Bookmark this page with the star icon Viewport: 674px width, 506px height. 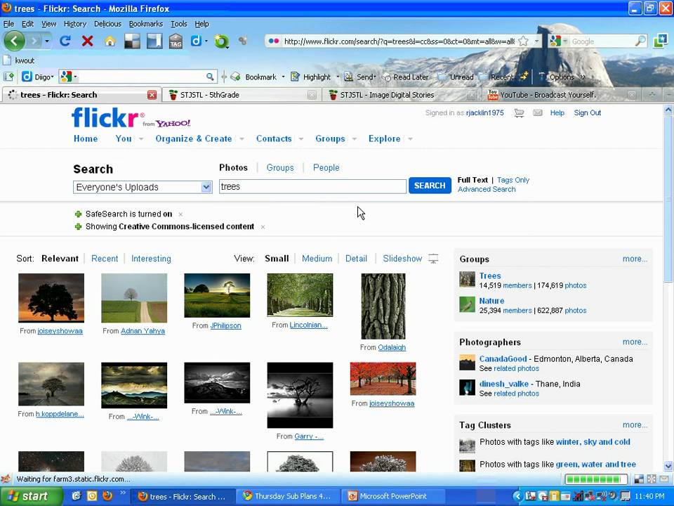523,41
